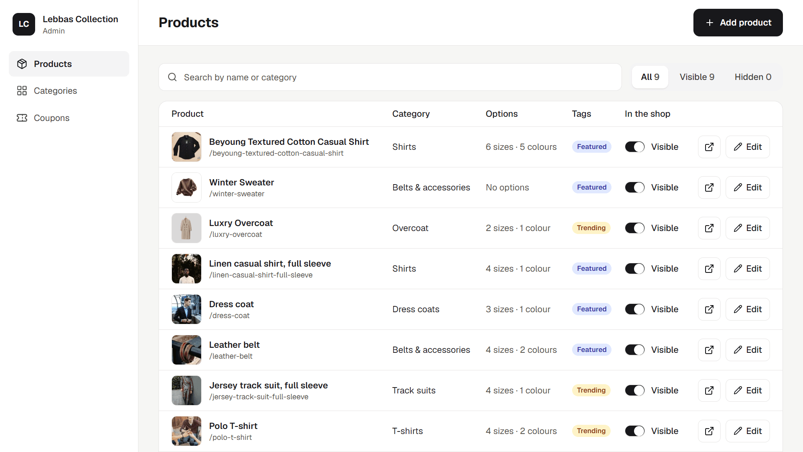This screenshot has width=803, height=452.
Task: Edit the Leather belt product
Action: tap(748, 350)
